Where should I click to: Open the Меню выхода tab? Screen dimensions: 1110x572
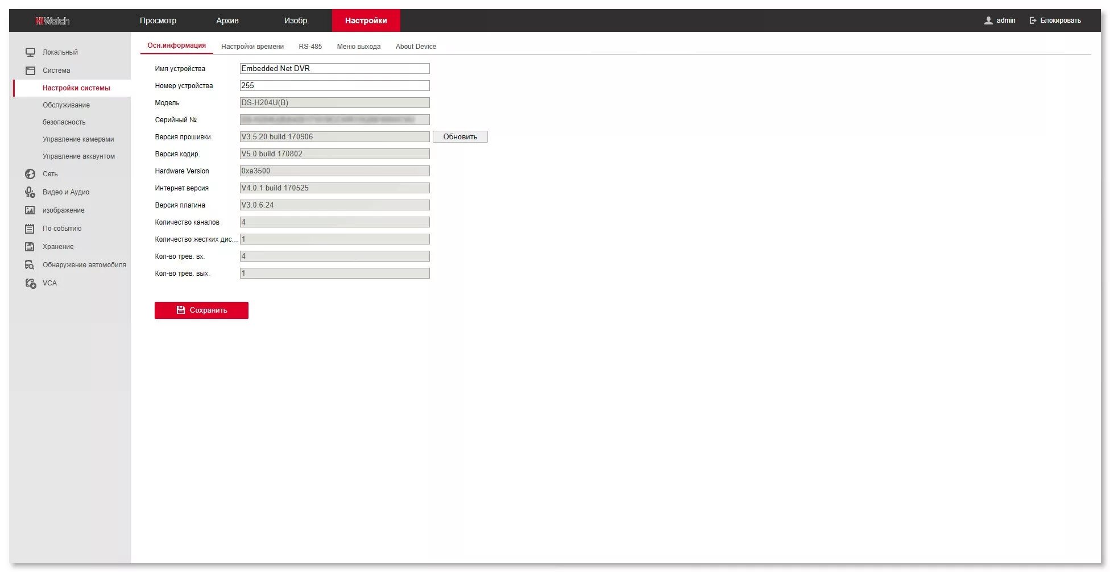(359, 47)
